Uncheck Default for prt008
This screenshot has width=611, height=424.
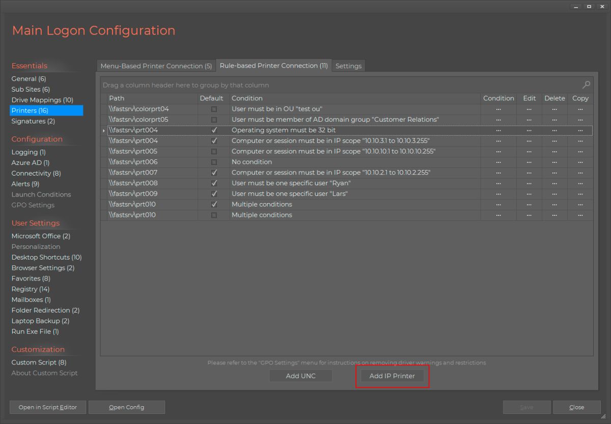click(214, 183)
